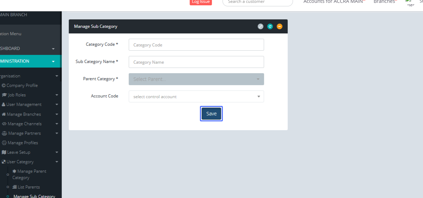Viewport: 423px width, 198px height.
Task: Open Manage Profiles in the sidebar
Action: coord(23,143)
